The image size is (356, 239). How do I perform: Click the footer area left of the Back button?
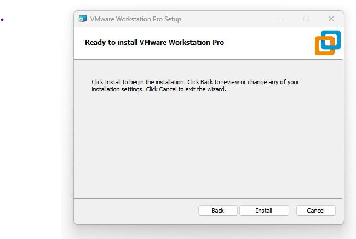(x=136, y=211)
